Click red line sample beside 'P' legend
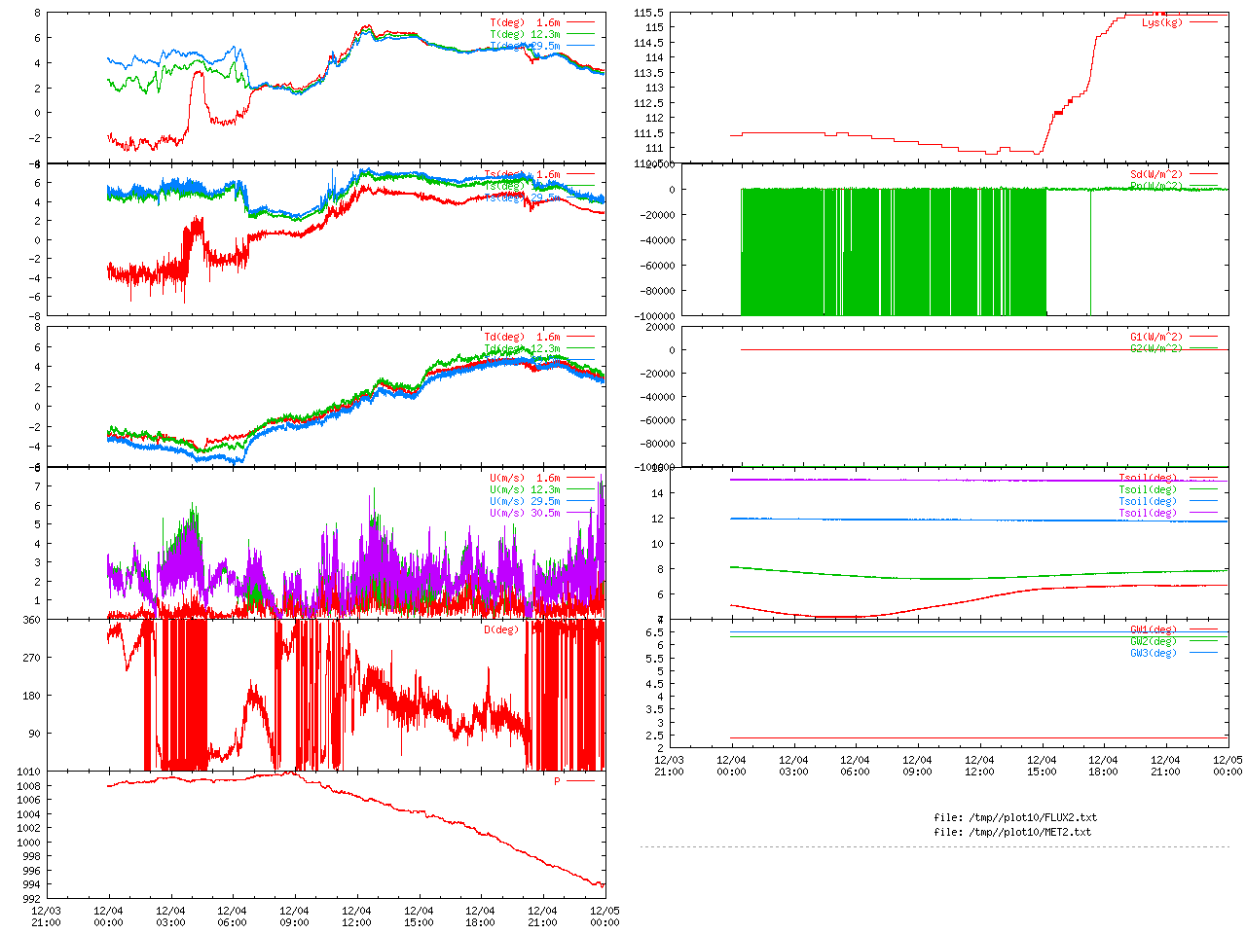1246x934 pixels. (x=581, y=781)
